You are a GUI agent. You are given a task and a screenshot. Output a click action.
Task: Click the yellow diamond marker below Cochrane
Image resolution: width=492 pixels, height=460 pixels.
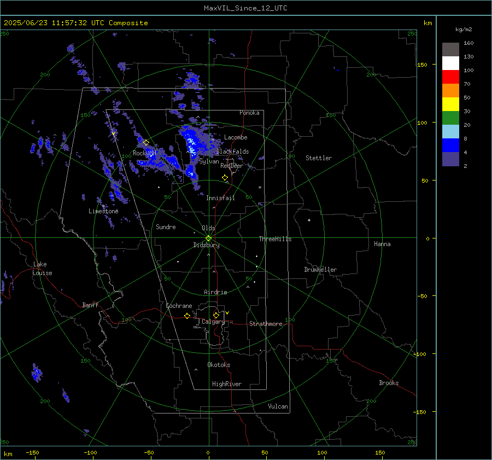[187, 316]
